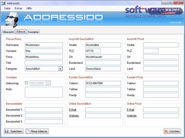Viewport: 185px width, 138px height.
Task: Click the floppy disk icon on Speichern
Action: [7, 131]
